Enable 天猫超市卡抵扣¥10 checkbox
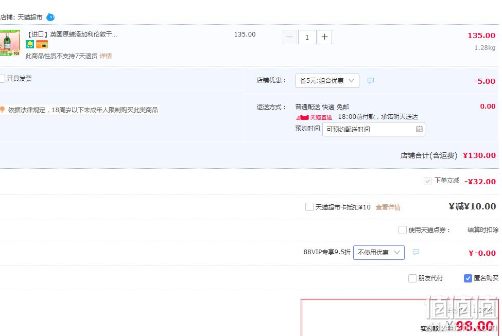Viewport: 502px width, 336px height. (309, 207)
